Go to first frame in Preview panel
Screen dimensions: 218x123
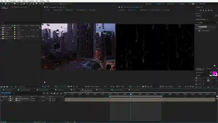tap(201, 10)
